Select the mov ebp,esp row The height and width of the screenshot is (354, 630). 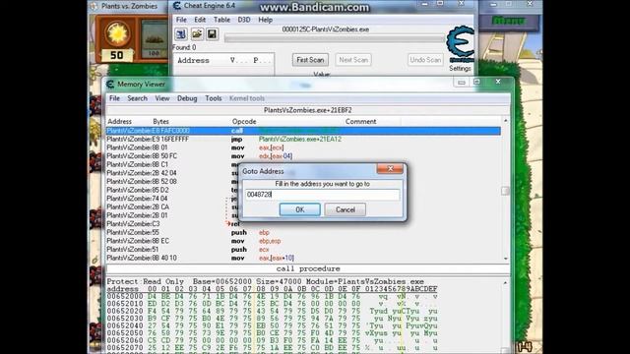point(303,241)
